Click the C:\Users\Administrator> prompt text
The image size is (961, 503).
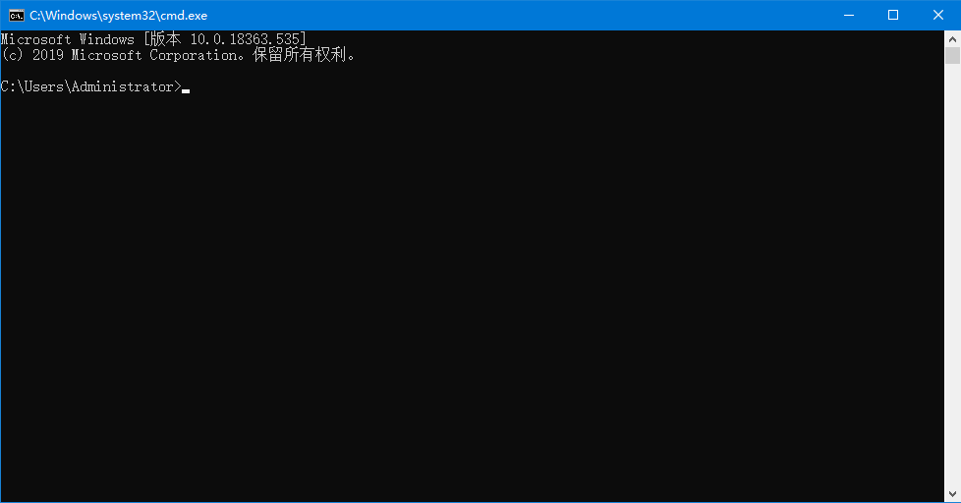pos(90,87)
